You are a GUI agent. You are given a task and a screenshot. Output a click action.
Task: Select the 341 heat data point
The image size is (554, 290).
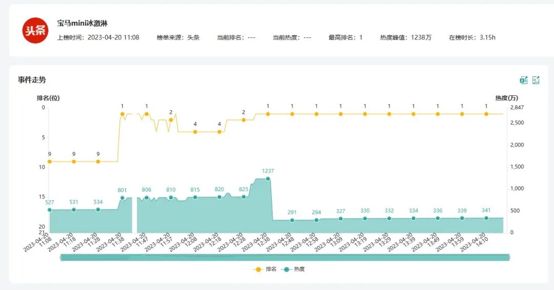pyautogui.click(x=486, y=218)
